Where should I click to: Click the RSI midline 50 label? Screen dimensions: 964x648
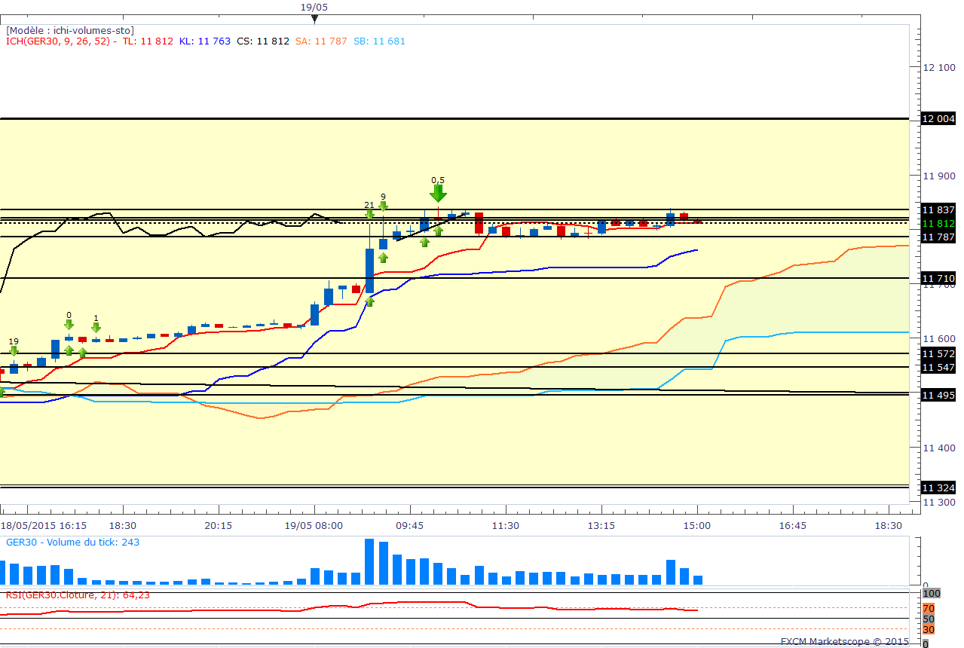coord(929,619)
